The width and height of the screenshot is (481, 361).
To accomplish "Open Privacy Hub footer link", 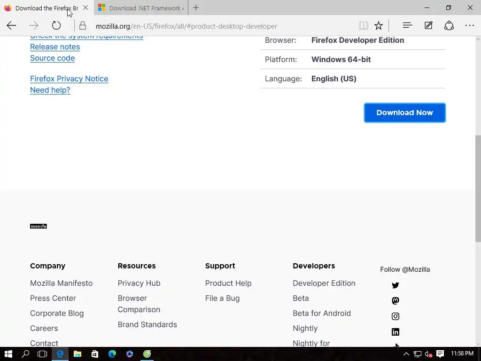I will click(x=139, y=283).
